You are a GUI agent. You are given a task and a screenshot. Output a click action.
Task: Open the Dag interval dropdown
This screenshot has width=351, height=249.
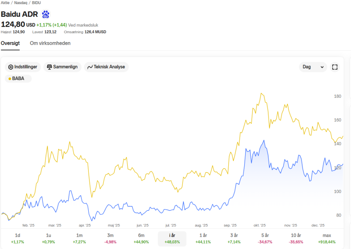(313, 67)
